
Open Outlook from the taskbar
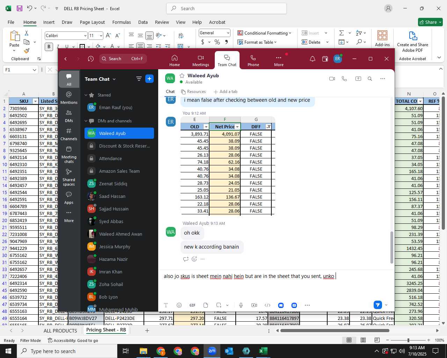[229, 351]
